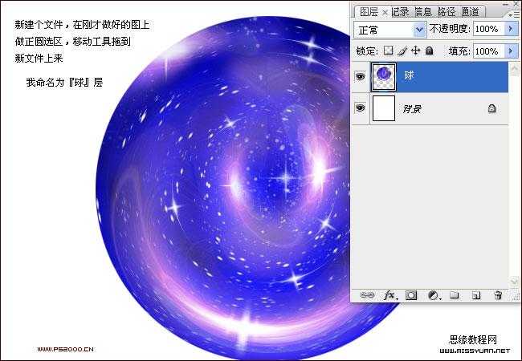
Task: Select the 背景 layer name
Action: pos(412,108)
